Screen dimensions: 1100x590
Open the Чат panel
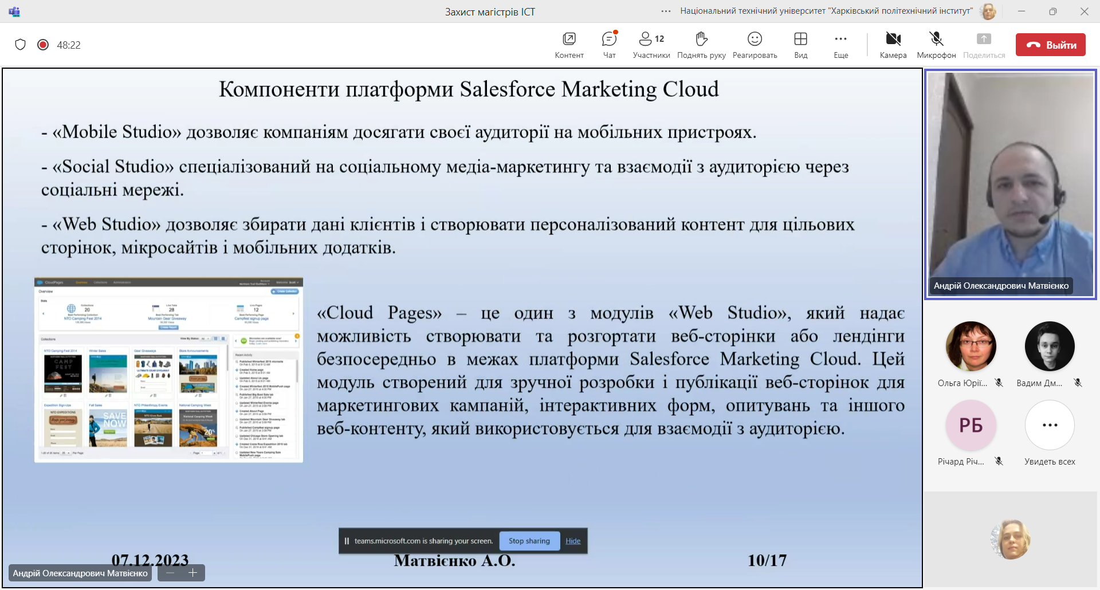point(609,45)
